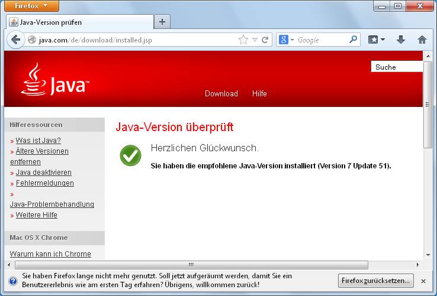
Task: Click the 'Suche' search box on page
Action: pos(397,67)
